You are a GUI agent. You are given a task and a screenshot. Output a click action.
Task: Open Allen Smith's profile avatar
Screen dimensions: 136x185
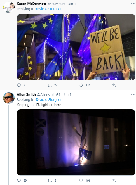[x=9, y=98]
